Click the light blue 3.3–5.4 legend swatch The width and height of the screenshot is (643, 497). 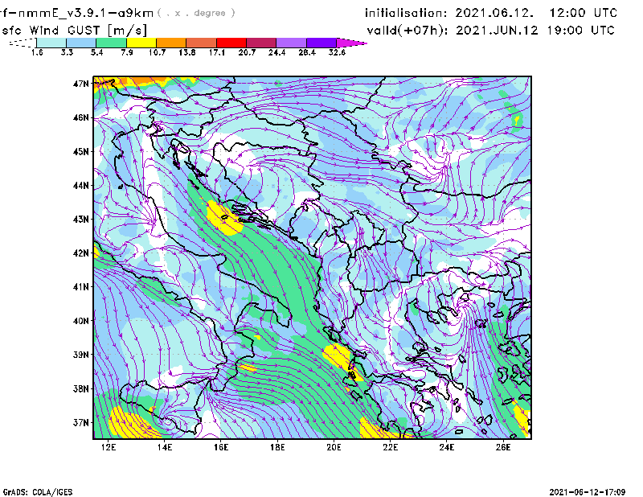(x=81, y=43)
